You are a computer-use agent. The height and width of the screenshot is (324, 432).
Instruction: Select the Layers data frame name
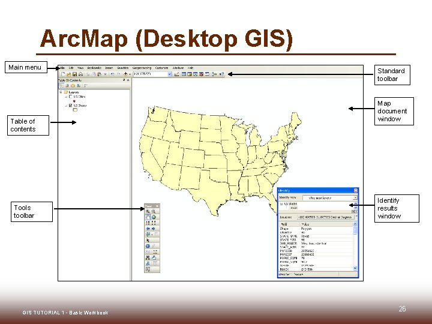[74, 92]
